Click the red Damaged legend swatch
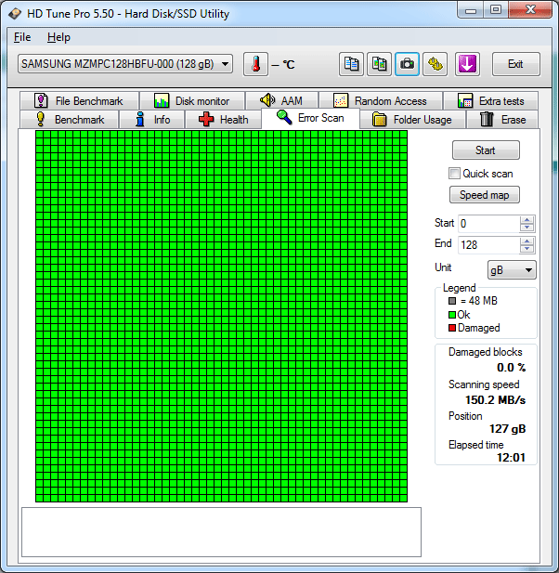The width and height of the screenshot is (559, 573). click(x=452, y=328)
